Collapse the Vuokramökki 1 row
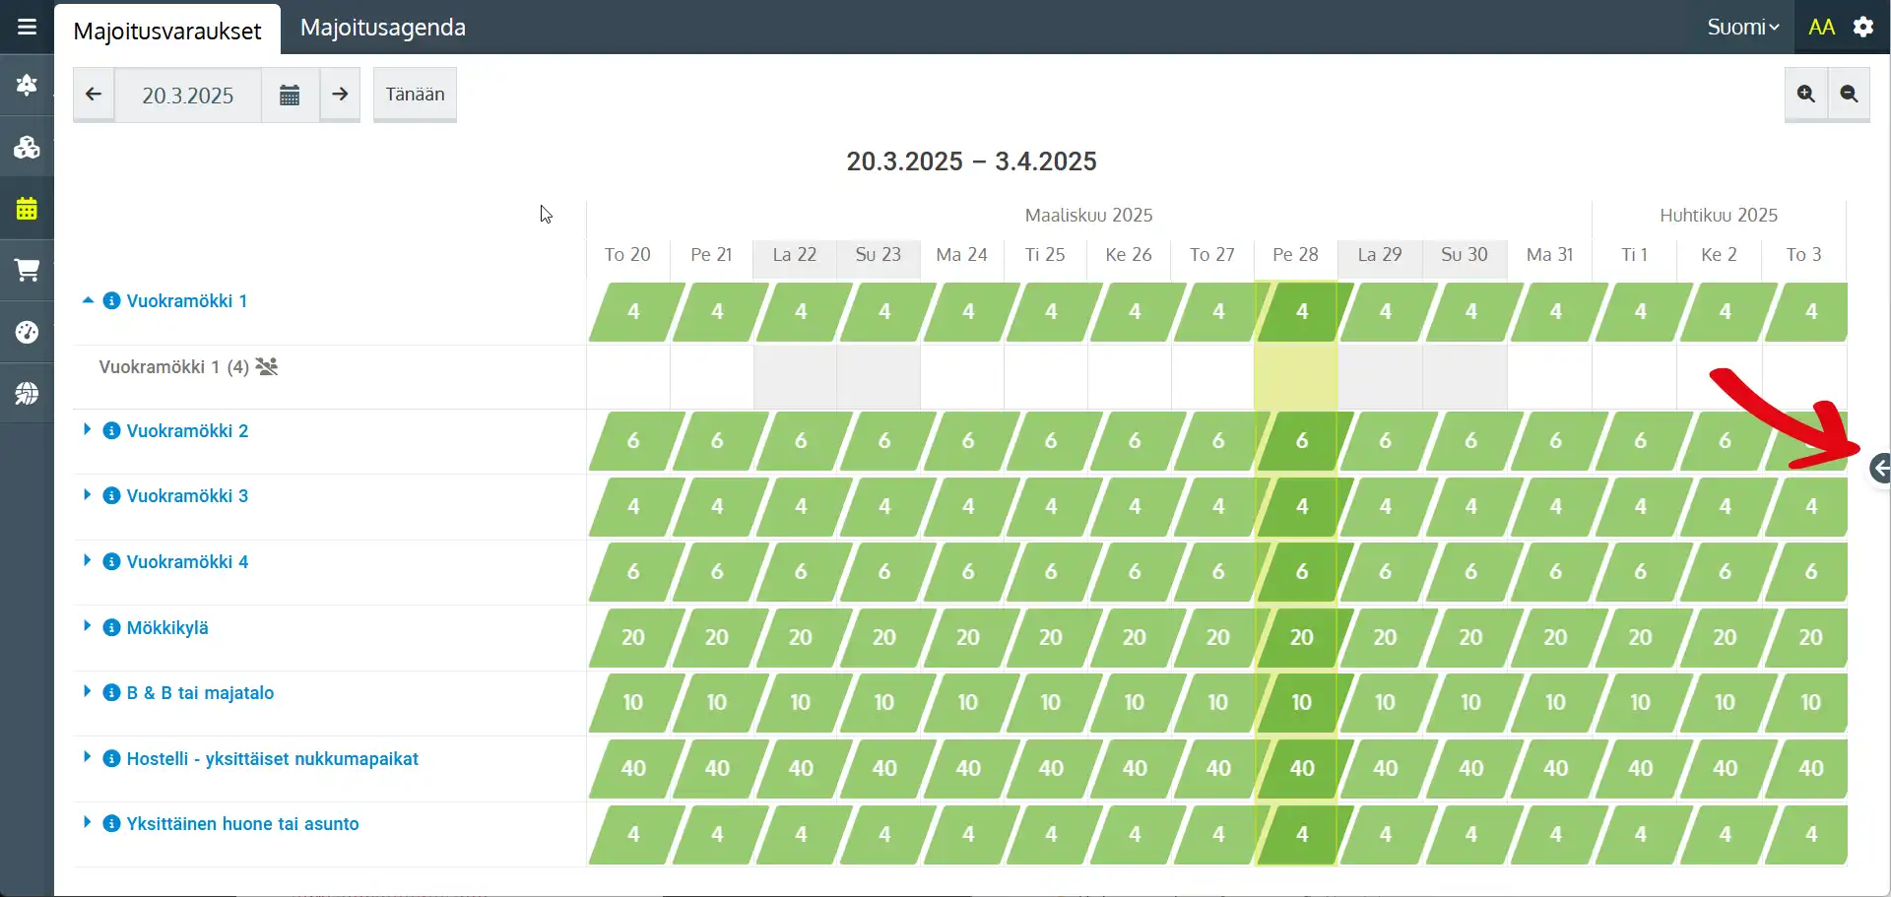 [x=88, y=300]
